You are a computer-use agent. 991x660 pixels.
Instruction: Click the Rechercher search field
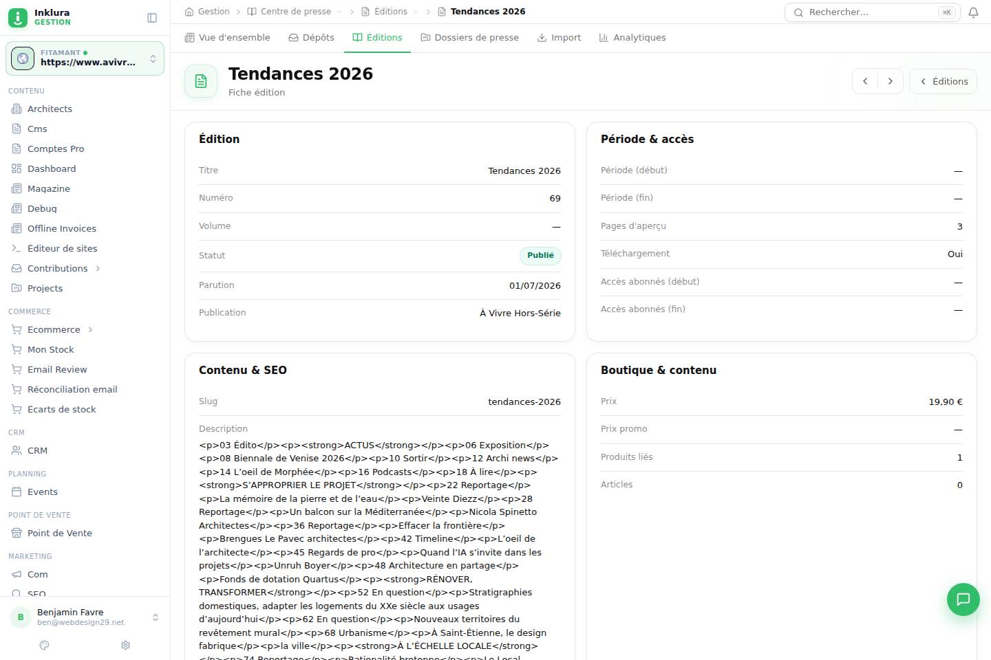pyautogui.click(x=872, y=12)
